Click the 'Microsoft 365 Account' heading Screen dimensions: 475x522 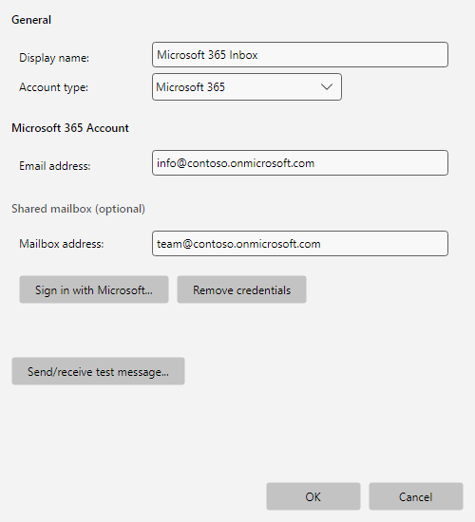(70, 128)
